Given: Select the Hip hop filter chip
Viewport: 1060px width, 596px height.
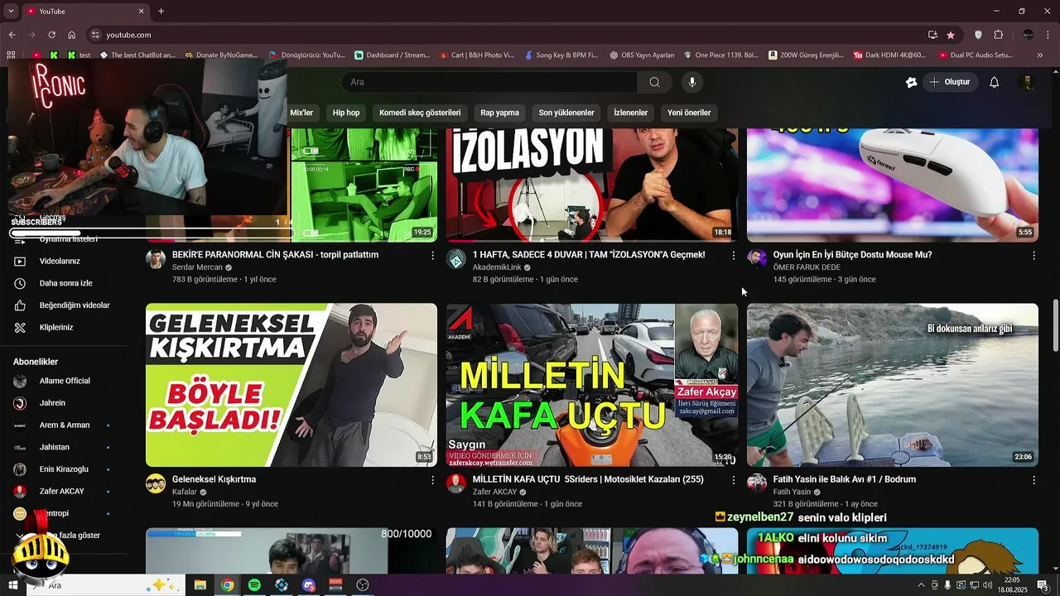Looking at the screenshot, I should [x=346, y=113].
